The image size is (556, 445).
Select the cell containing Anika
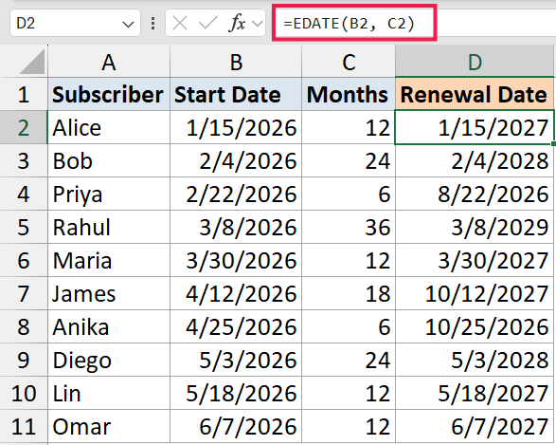click(x=109, y=326)
